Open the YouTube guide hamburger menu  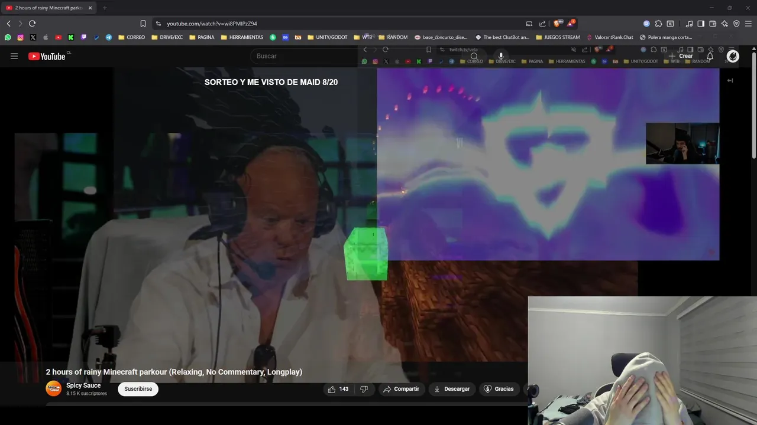pos(14,56)
